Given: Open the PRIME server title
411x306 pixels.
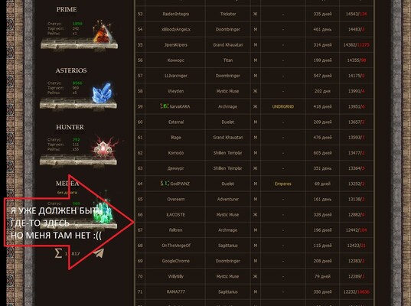Looking at the screenshot, I should (67, 10).
